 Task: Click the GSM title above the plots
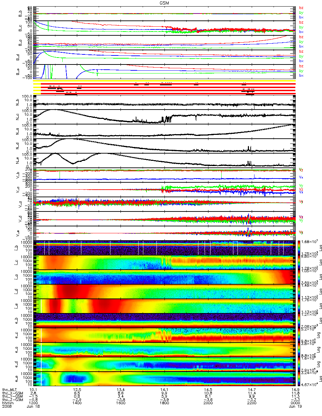pyautogui.click(x=164, y=2)
